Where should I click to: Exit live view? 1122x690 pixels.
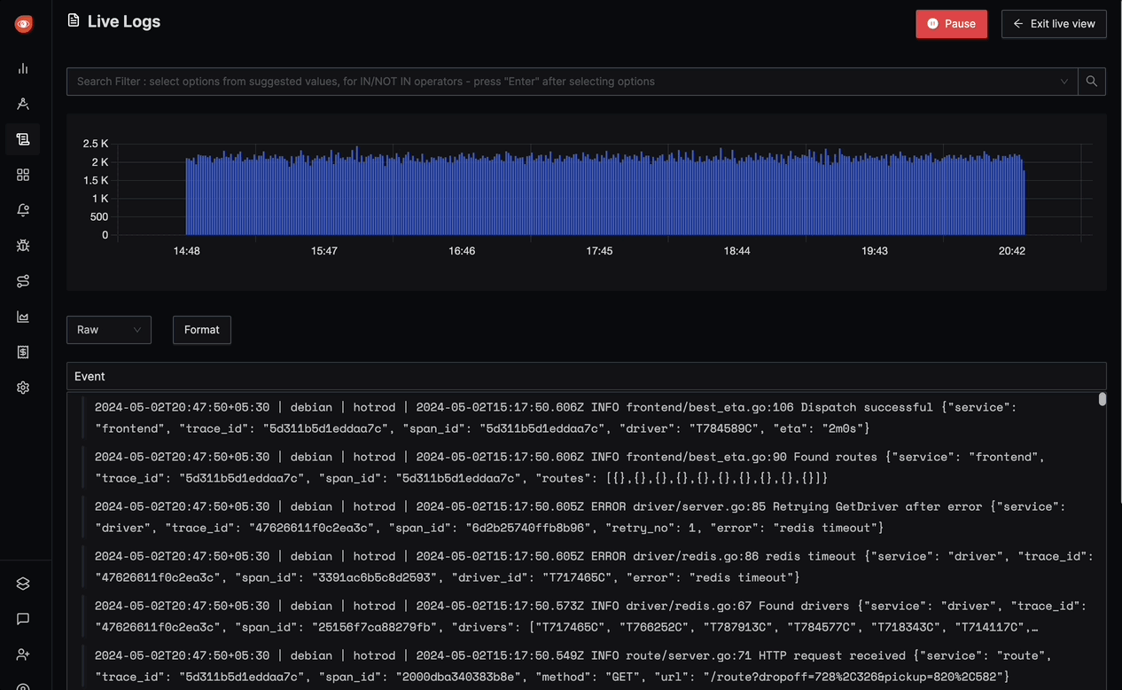(x=1054, y=24)
